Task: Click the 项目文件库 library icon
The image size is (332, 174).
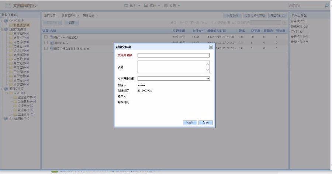Action: 6,89
